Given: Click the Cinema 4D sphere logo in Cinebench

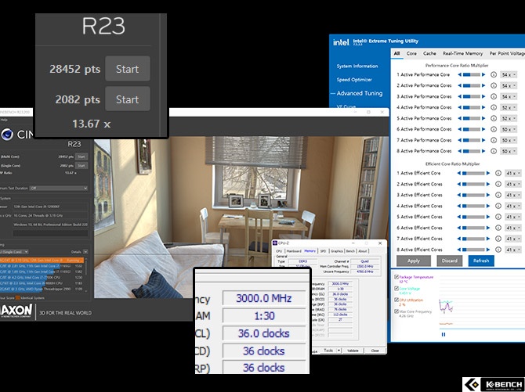Looking at the screenshot, I should click(x=7, y=135).
